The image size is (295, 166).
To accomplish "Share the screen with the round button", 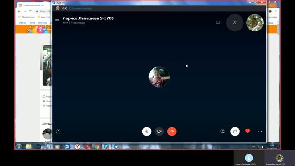I will pos(235,131).
